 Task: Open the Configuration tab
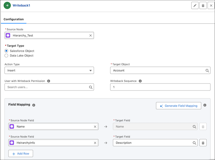tap(14, 19)
